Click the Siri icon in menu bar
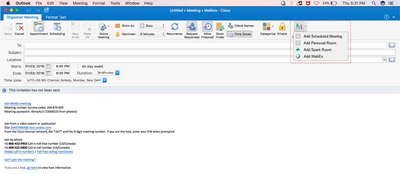Viewport: 400px width, 174px height. point(382,3)
